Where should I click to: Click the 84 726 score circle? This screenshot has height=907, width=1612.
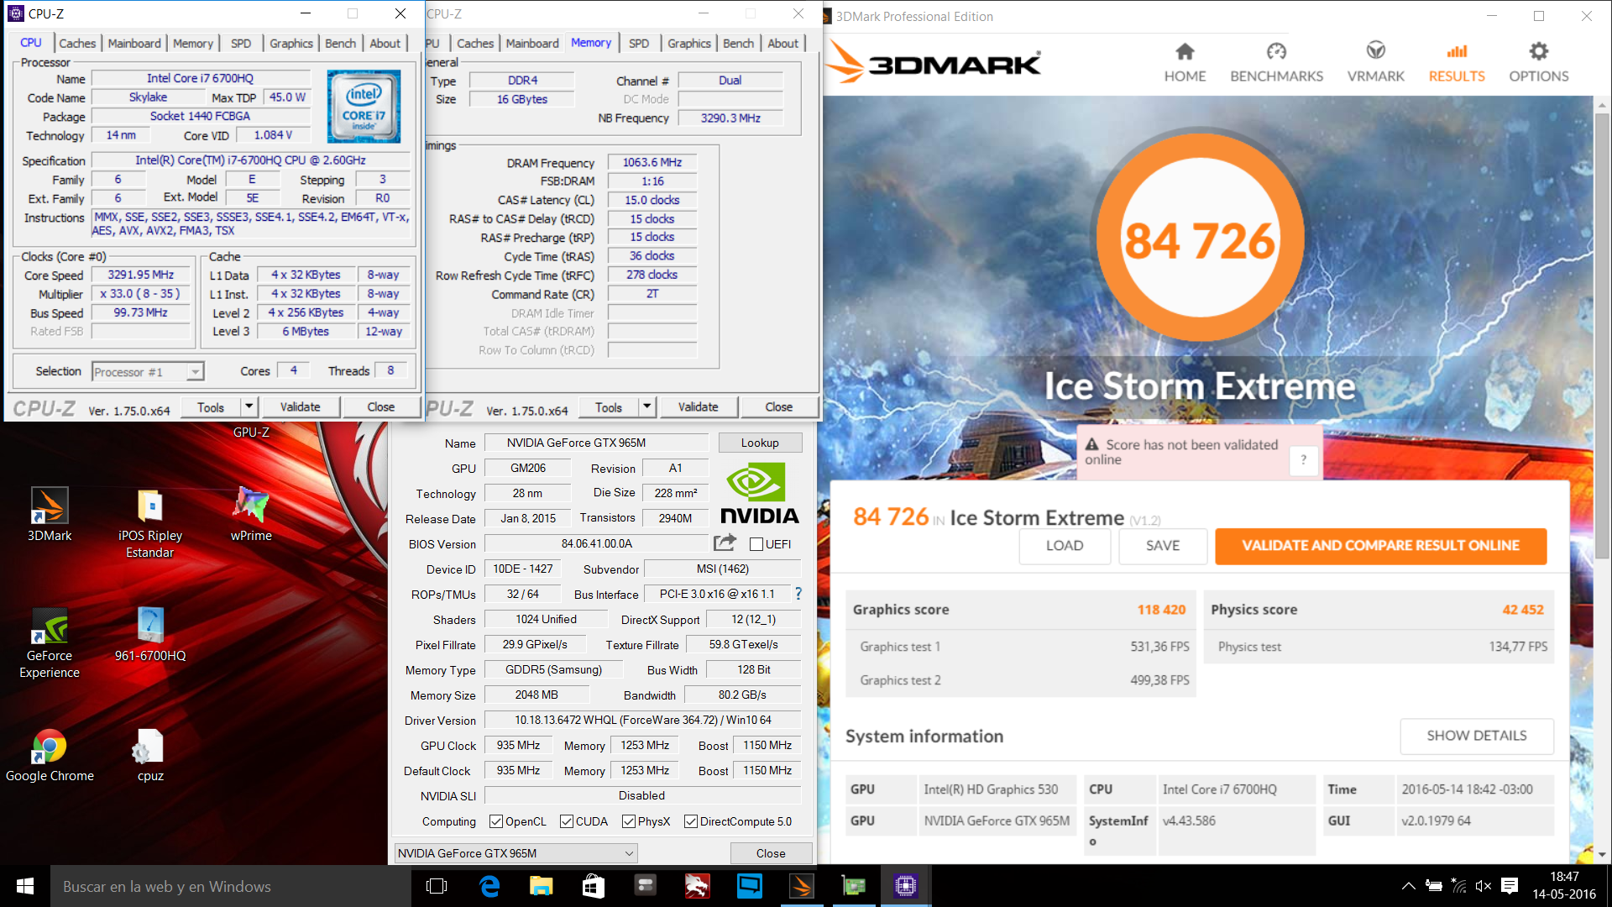coord(1200,239)
